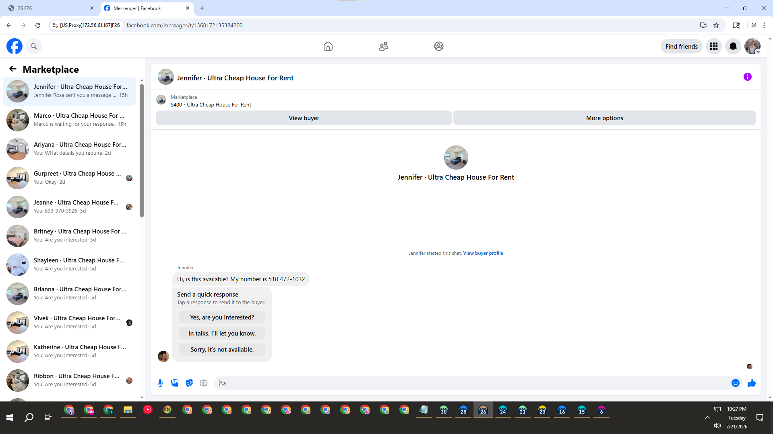Open the Friends icon in top navigation
773x434 pixels.
(384, 46)
